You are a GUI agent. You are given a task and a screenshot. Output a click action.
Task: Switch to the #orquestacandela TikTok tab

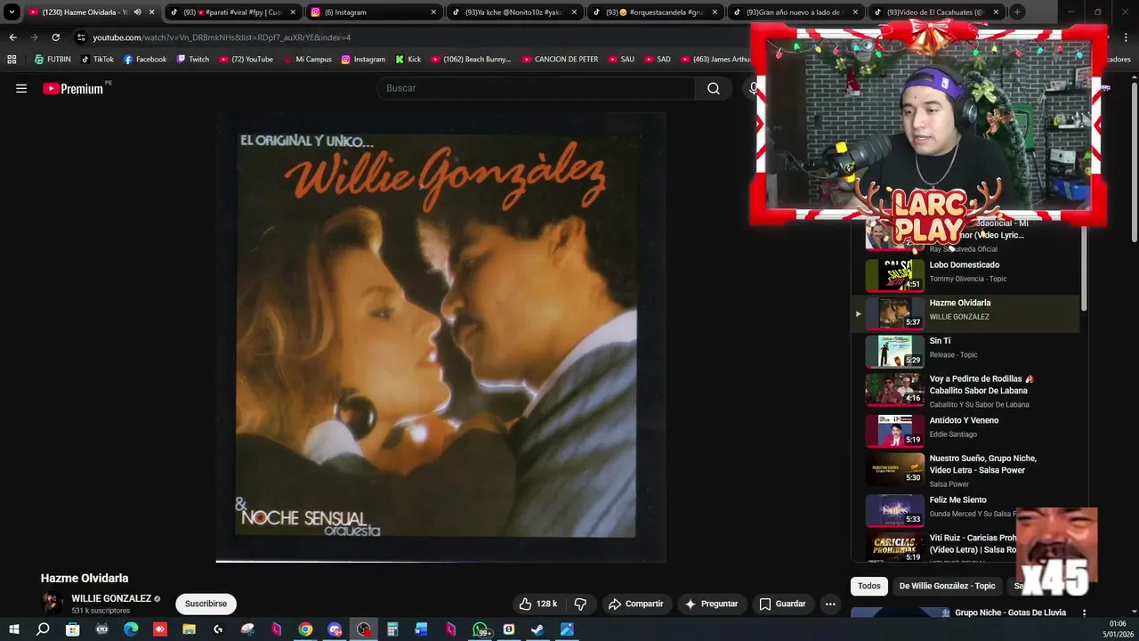coord(655,12)
